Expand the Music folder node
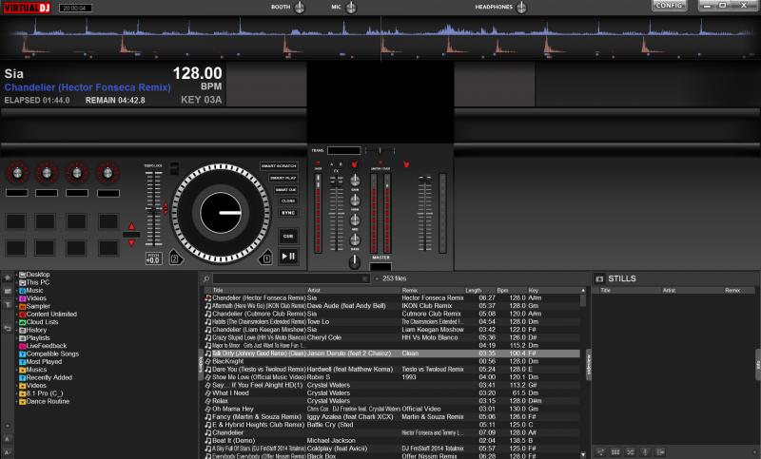This screenshot has width=761, height=459. 16,291
